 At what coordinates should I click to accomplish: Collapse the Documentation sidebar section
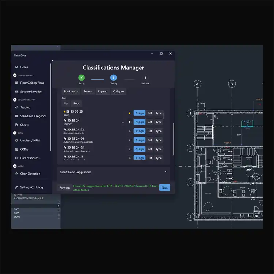15,100
